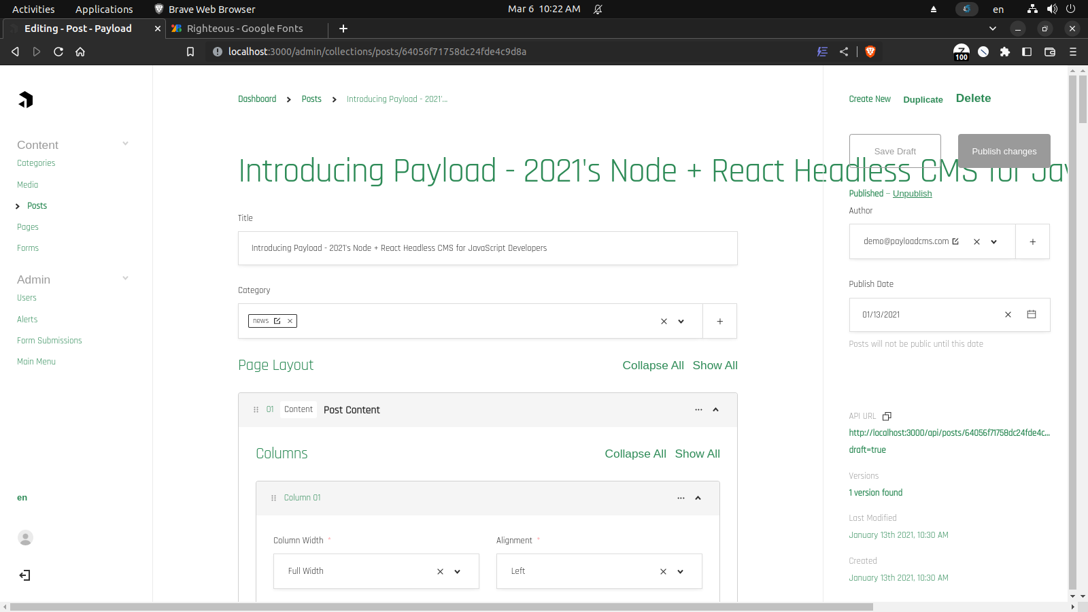The width and height of the screenshot is (1088, 612).
Task: Open Categories in sidebar navigation
Action: pos(36,163)
